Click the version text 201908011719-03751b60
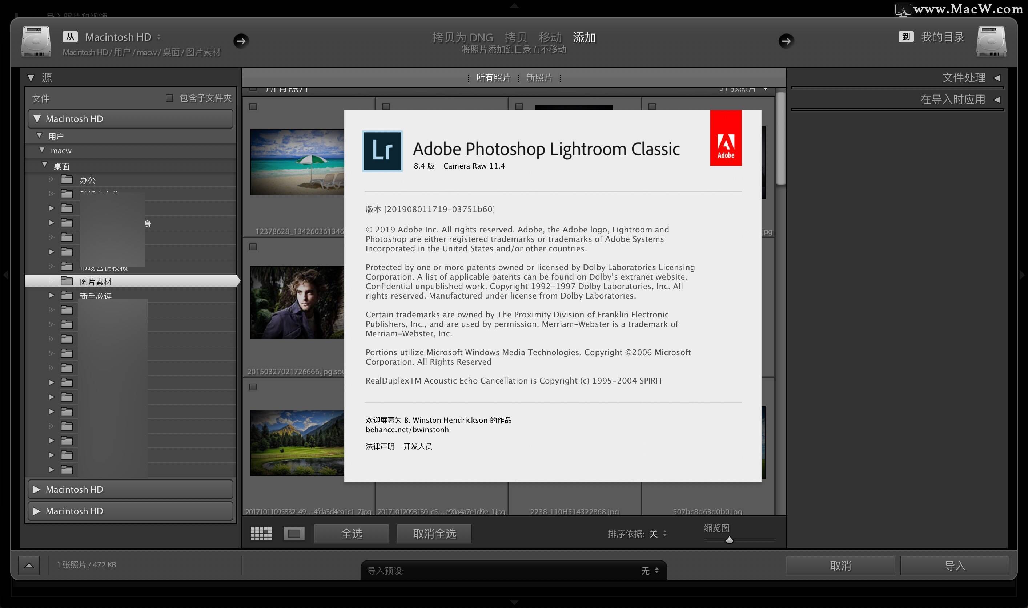1028x608 pixels. point(439,209)
